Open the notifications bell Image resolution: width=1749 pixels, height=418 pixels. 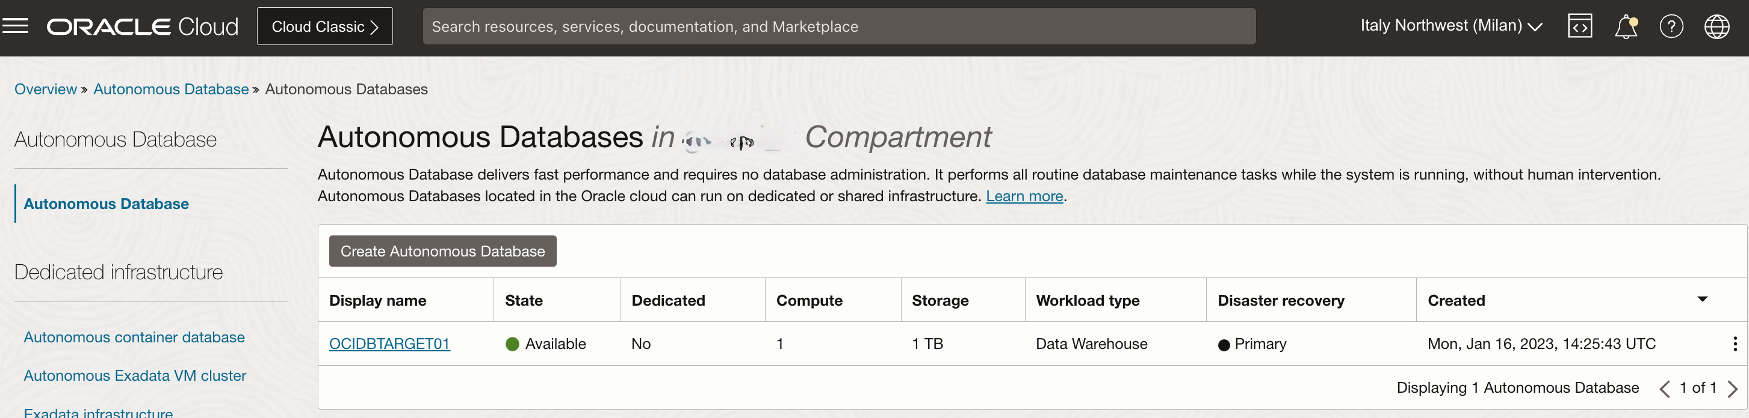coord(1626,26)
